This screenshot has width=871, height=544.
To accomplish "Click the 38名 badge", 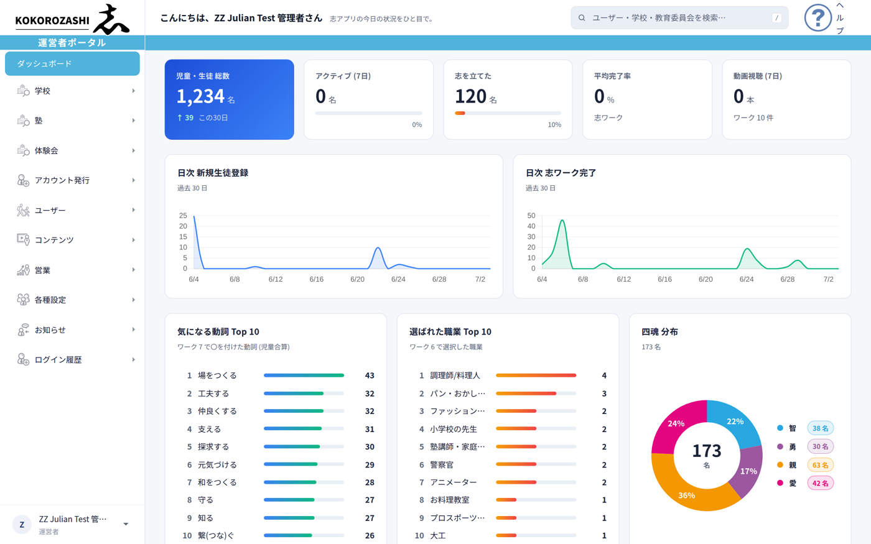I will pyautogui.click(x=820, y=428).
